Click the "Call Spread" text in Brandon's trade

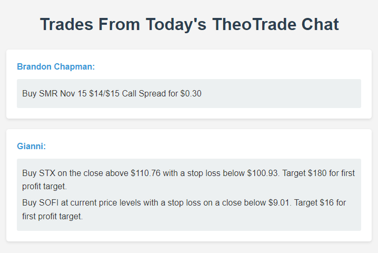143,94
